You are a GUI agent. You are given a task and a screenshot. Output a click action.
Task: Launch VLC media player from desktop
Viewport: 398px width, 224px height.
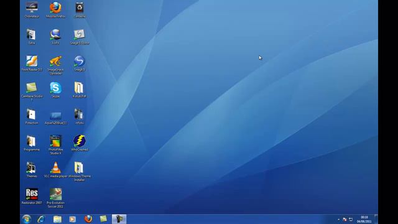(x=55, y=170)
